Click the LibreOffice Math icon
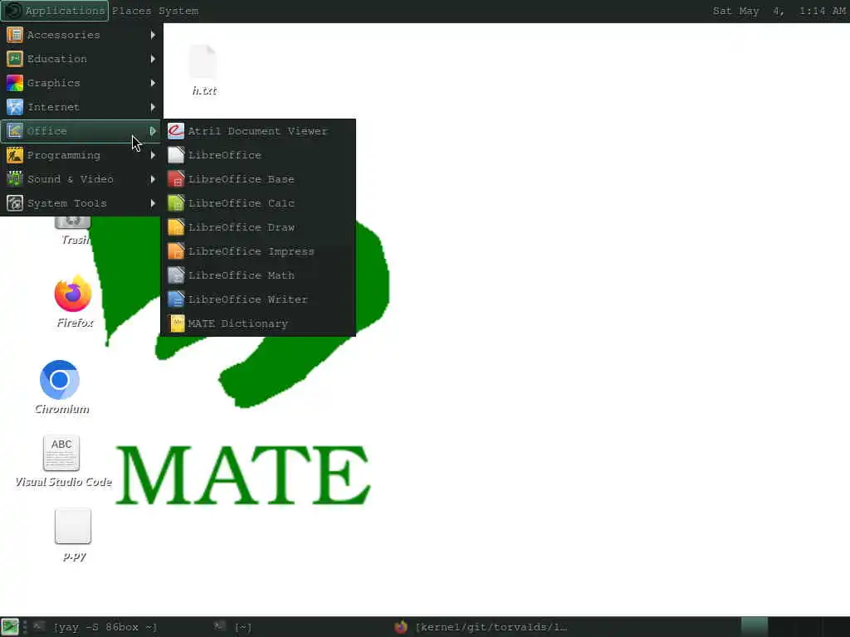The width and height of the screenshot is (850, 637). 176,275
